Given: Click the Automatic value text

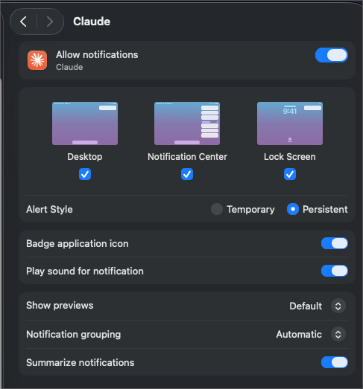Looking at the screenshot, I should [x=299, y=334].
